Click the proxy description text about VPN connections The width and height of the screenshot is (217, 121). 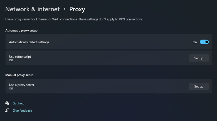point(75,19)
